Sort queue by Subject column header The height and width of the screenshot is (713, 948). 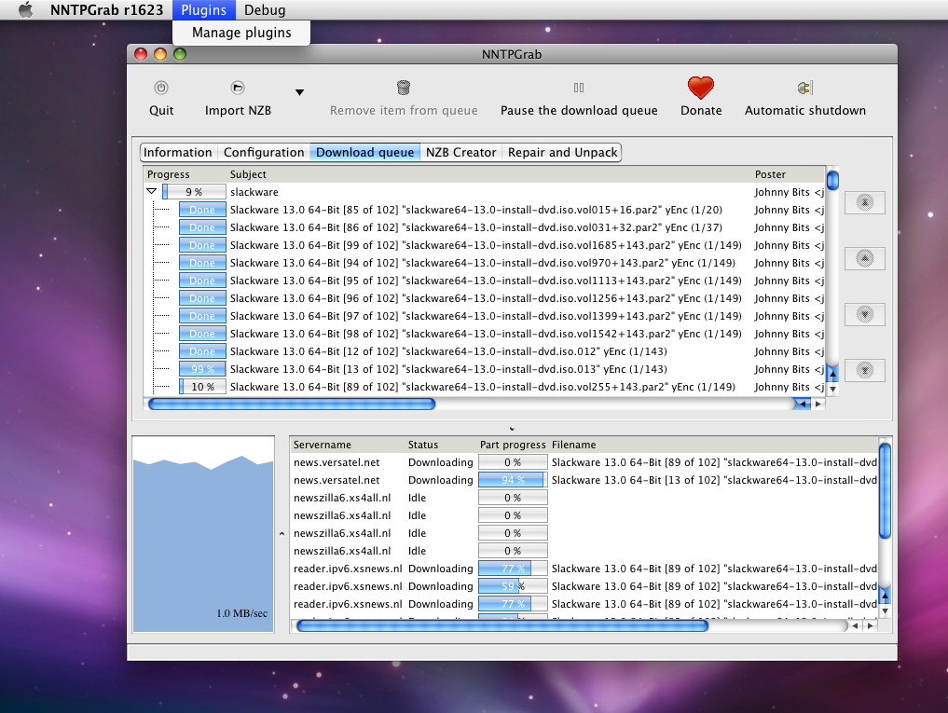point(249,174)
